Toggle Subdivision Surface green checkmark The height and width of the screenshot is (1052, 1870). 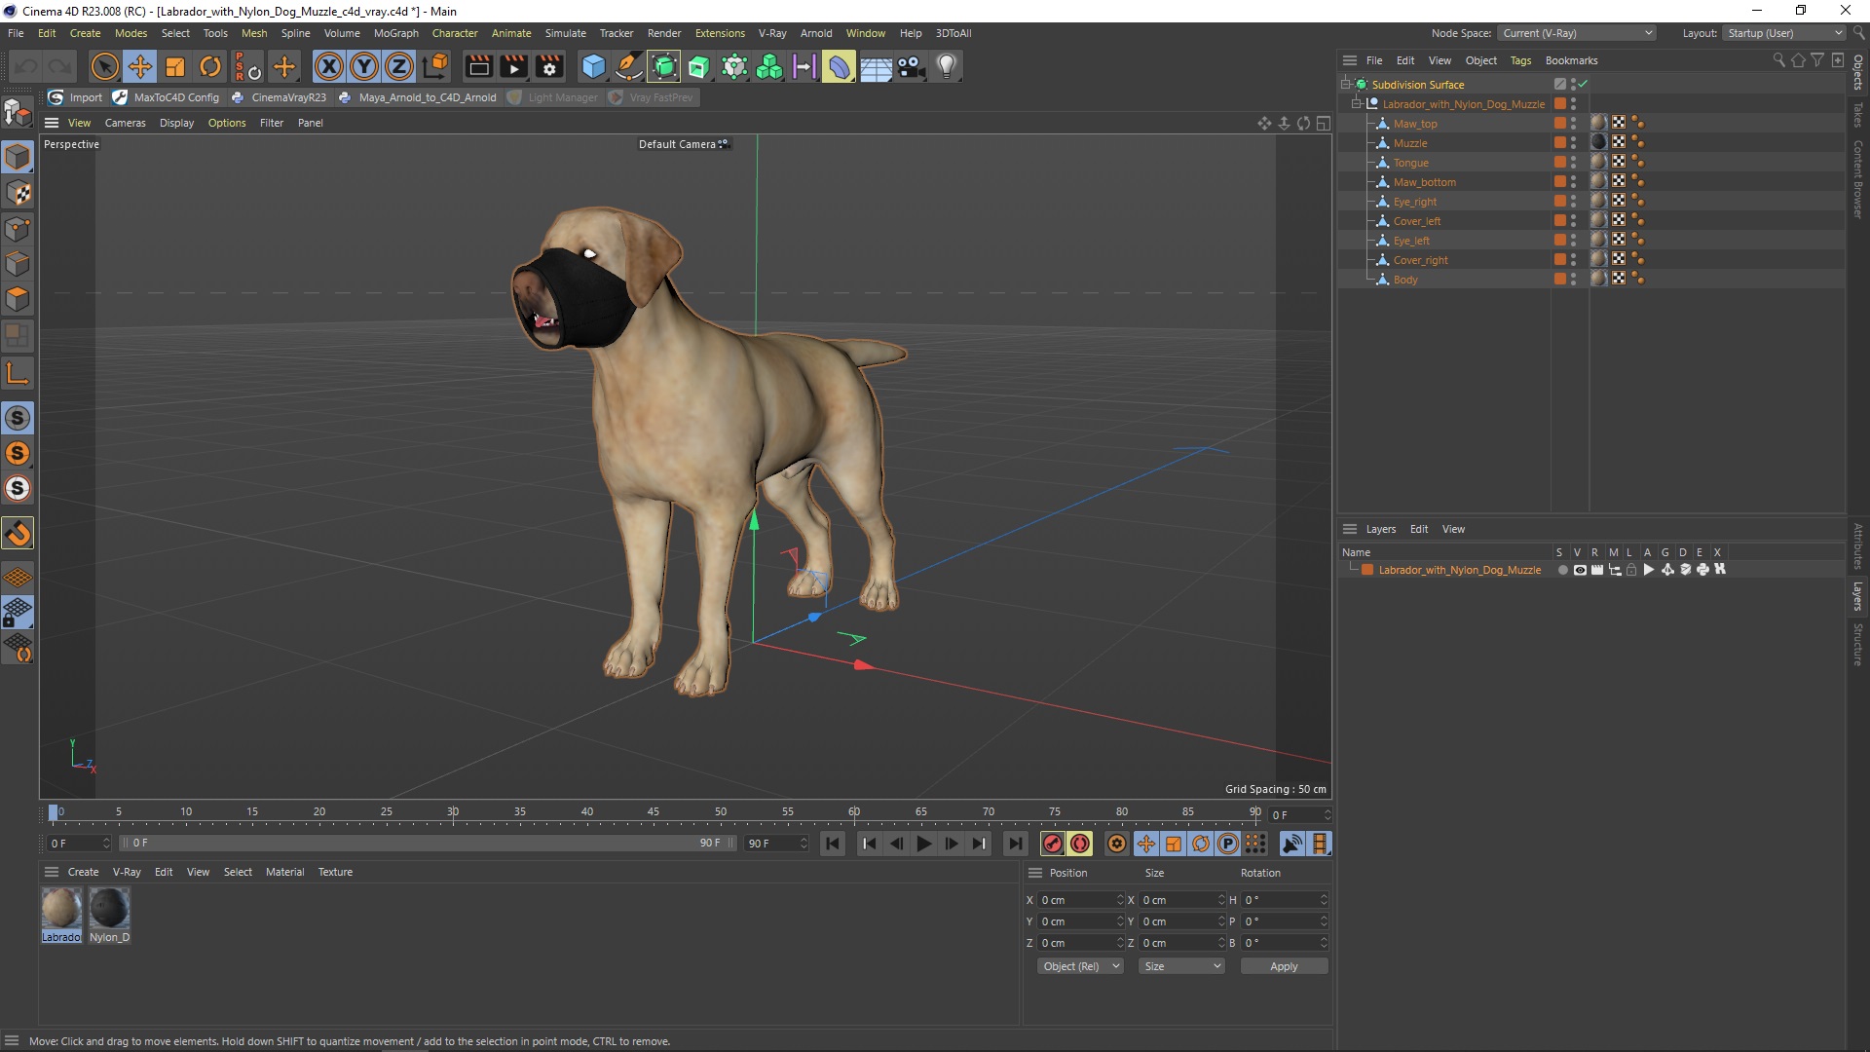1583,85
